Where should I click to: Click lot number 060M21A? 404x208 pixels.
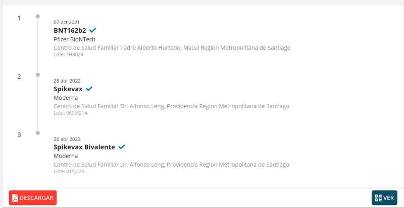click(70, 113)
